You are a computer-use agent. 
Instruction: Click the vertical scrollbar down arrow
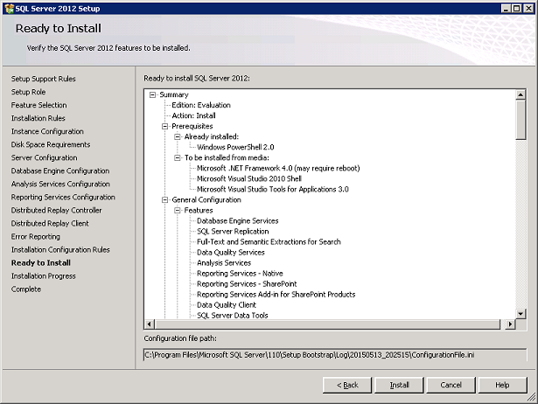[x=521, y=313]
